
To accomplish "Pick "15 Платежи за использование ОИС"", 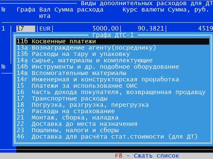I will click(113, 86).
